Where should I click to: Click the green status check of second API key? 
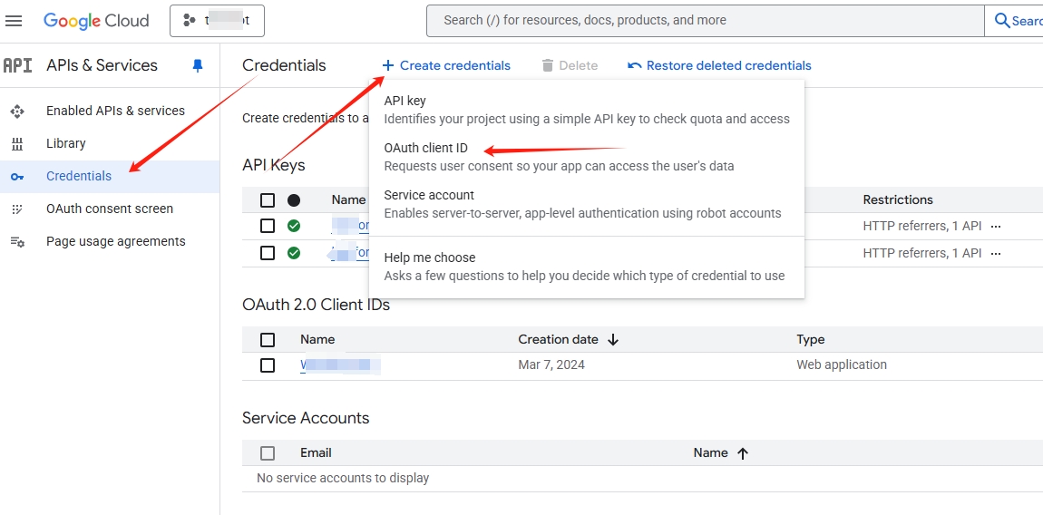click(293, 253)
